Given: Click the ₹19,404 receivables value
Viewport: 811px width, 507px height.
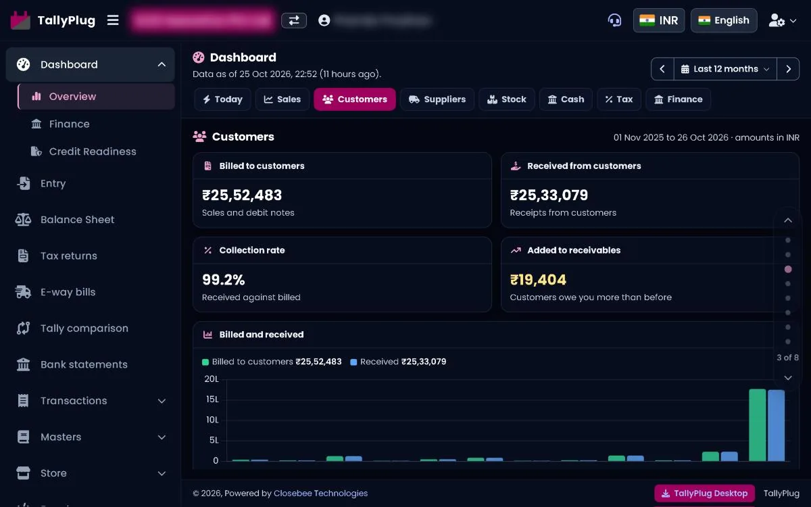Looking at the screenshot, I should [538, 280].
